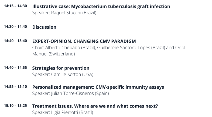This screenshot has height=117, width=212.
Task: Open Personalized management: CMV-specific immunity assays
Action: 98,87
